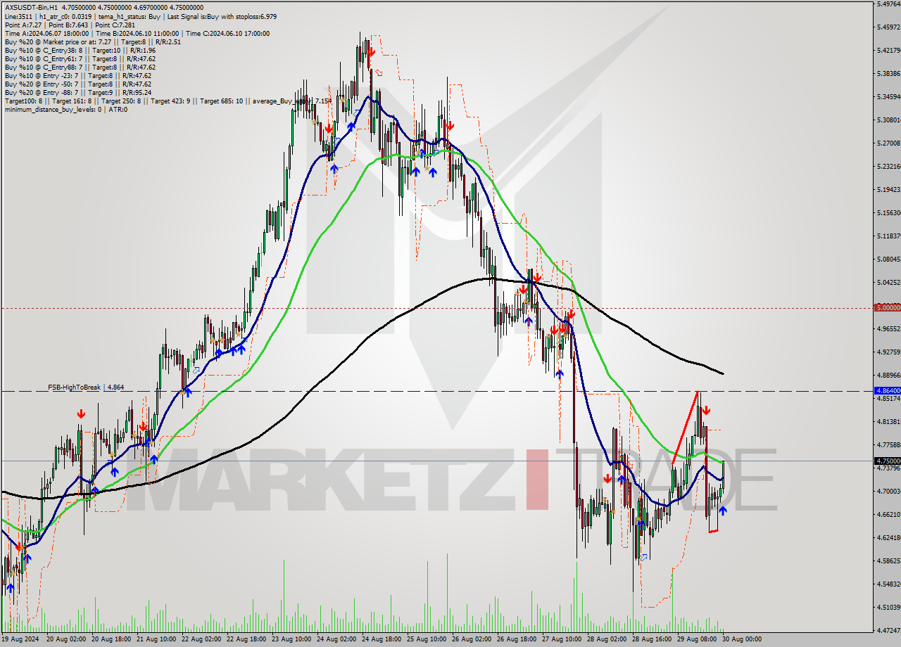Click the 'Point B:7.643' text
The width and height of the screenshot is (901, 647).
pos(67,25)
